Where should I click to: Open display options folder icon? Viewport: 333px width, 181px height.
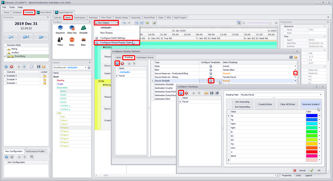[296, 57]
